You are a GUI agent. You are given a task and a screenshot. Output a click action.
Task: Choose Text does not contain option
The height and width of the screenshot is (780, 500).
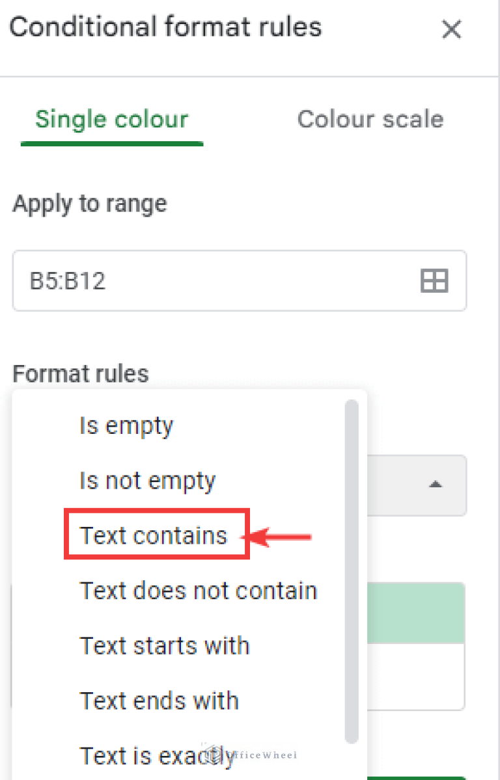point(198,590)
